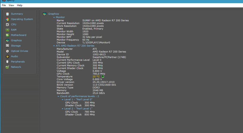Click the Peripherals mouse icon
This screenshot has height=133, width=243.
point(7,62)
